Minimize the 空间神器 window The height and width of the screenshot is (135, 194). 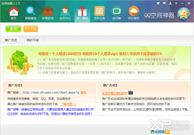182,3
